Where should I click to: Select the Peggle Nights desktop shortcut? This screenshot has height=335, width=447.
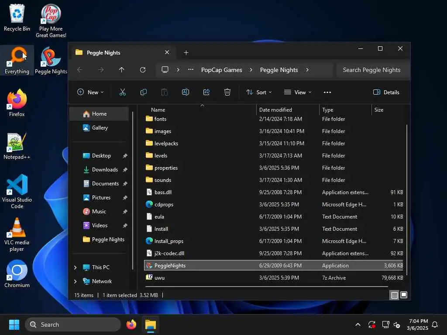pyautogui.click(x=51, y=60)
